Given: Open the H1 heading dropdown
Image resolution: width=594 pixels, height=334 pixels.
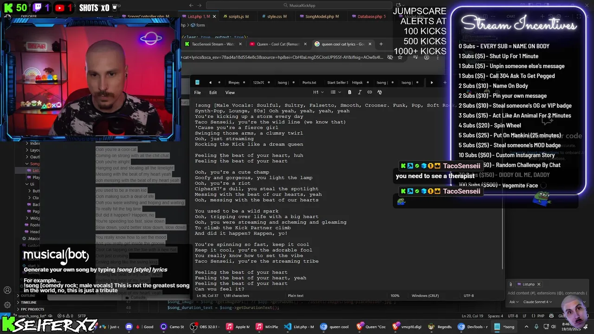Looking at the screenshot, I should [x=318, y=92].
